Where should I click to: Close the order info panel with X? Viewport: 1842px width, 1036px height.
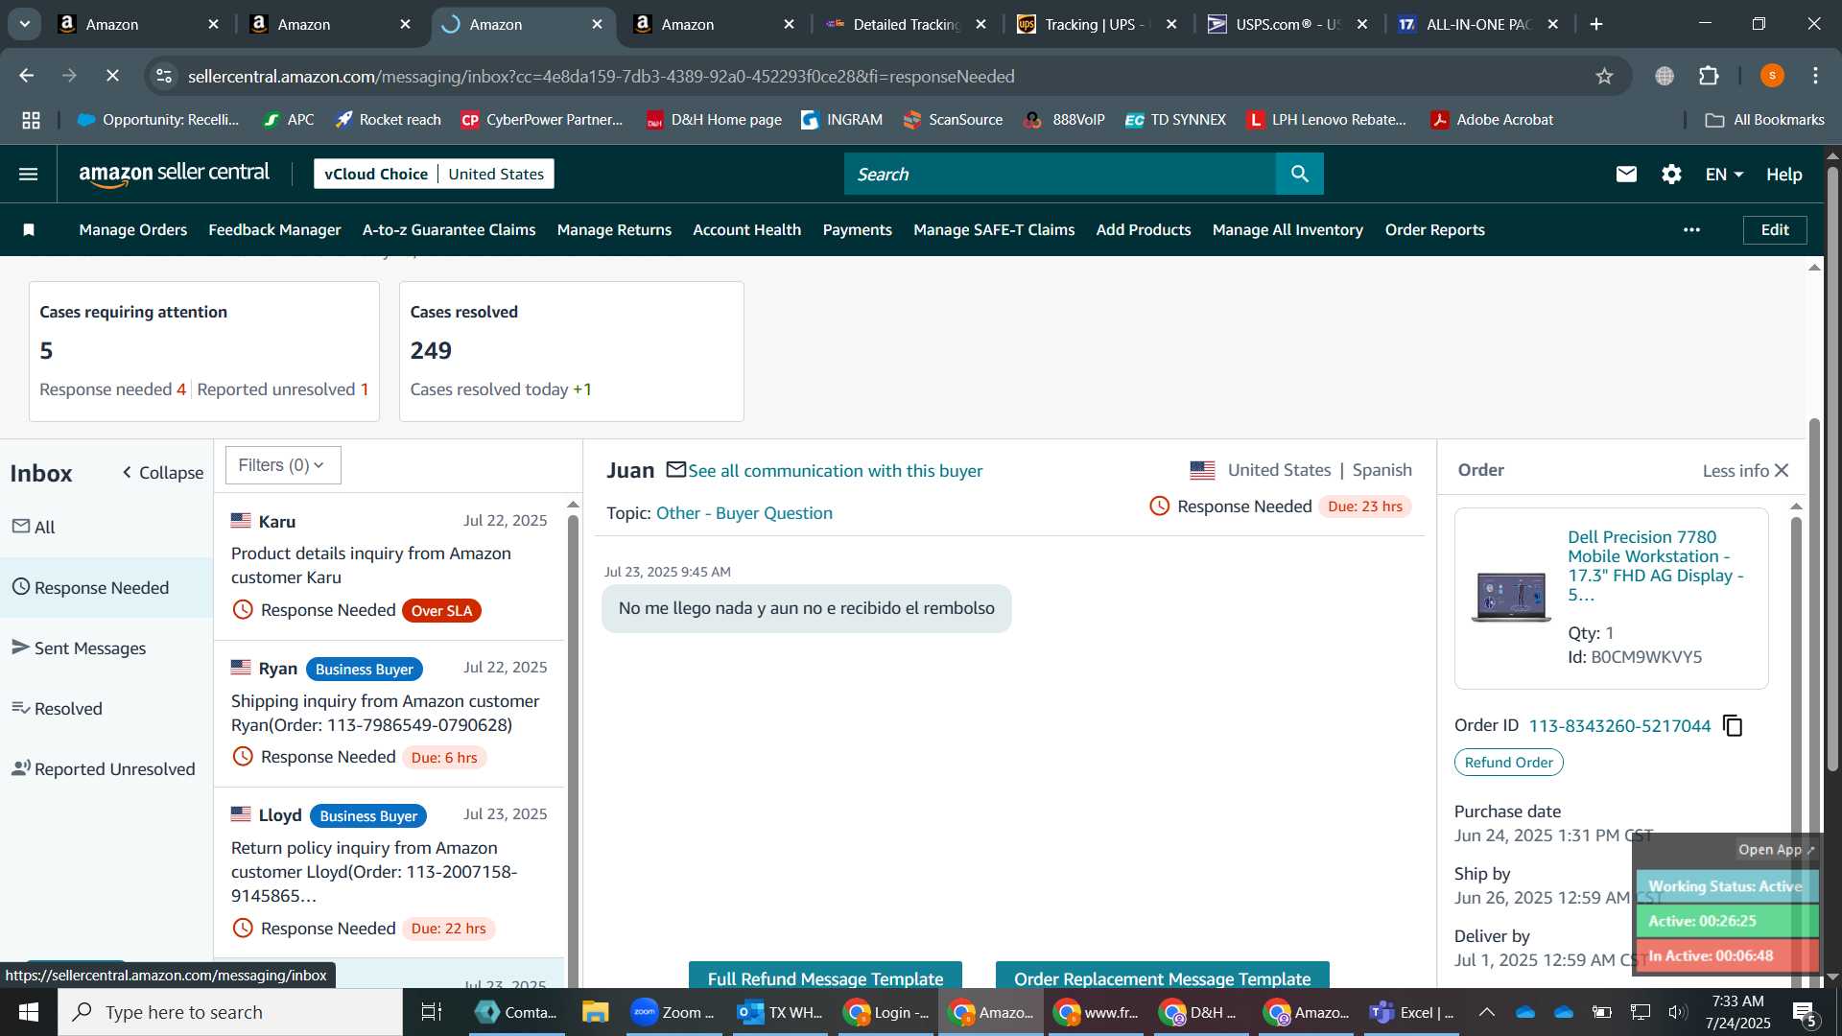1782,470
